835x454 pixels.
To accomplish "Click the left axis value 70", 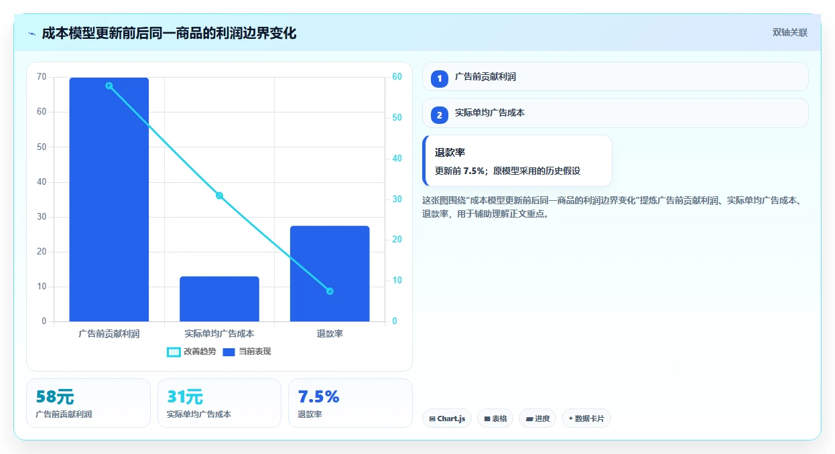I will coord(42,77).
